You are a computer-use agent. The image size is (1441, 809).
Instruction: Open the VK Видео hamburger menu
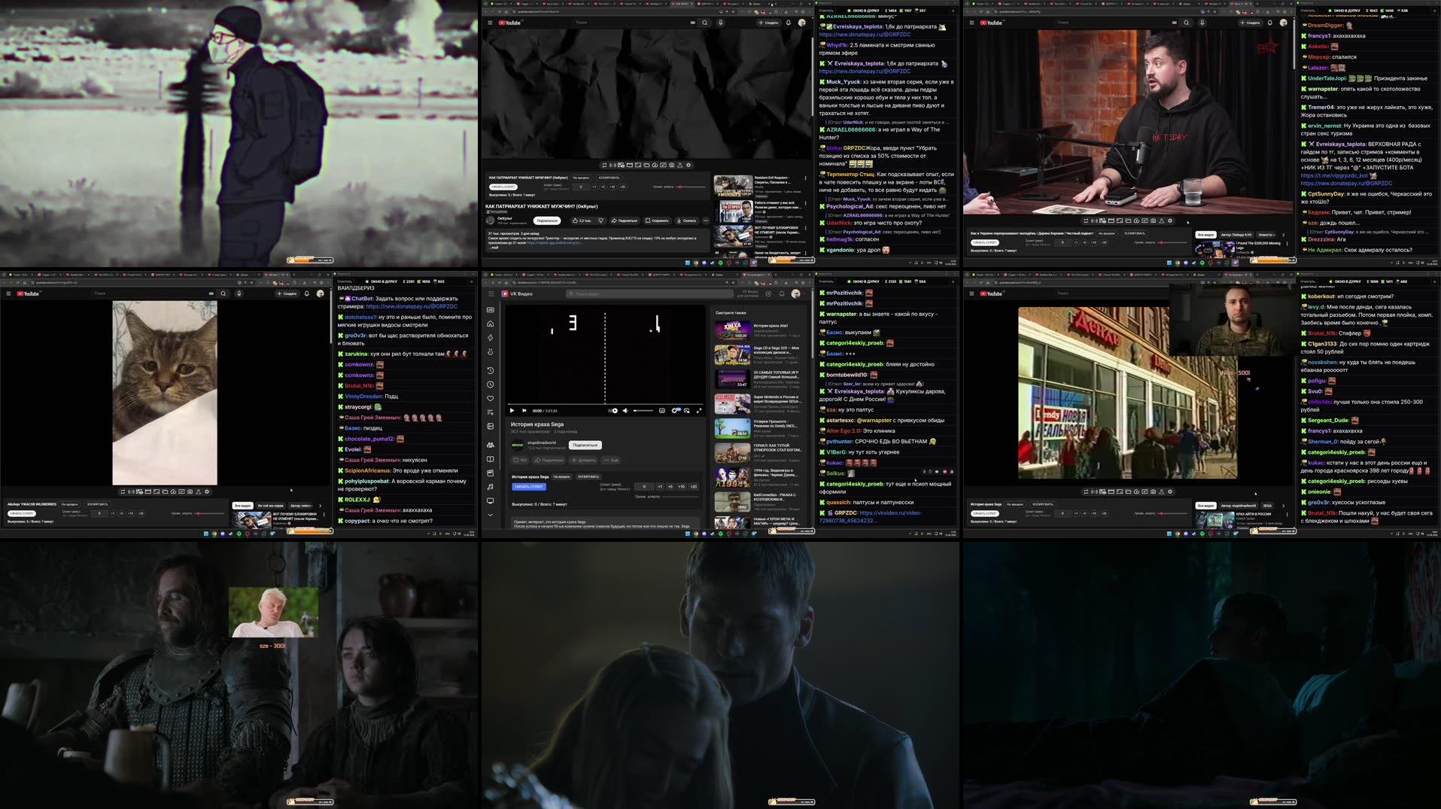tap(491, 293)
